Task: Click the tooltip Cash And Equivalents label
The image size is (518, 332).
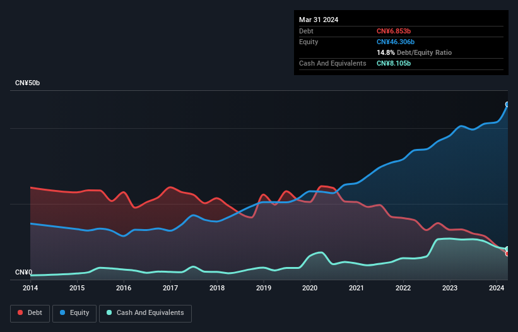Action: click(x=333, y=63)
